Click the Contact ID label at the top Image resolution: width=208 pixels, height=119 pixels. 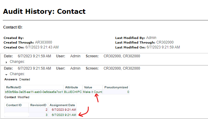[x=13, y=27]
